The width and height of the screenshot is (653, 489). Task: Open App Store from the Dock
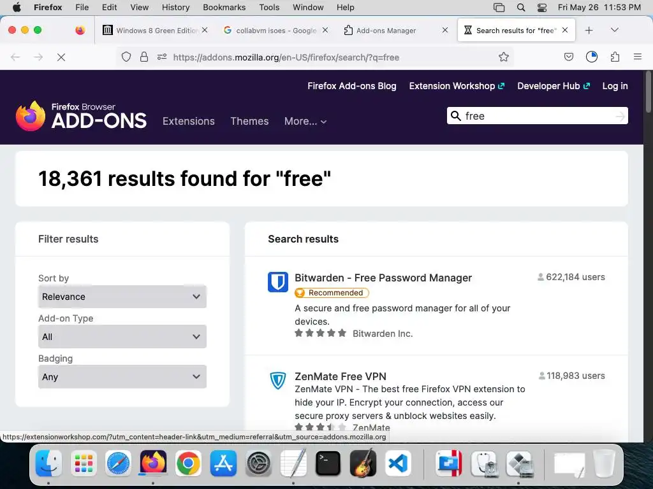tap(223, 464)
